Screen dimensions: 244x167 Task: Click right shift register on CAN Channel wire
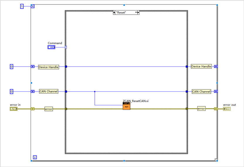pyautogui.click(x=216, y=91)
